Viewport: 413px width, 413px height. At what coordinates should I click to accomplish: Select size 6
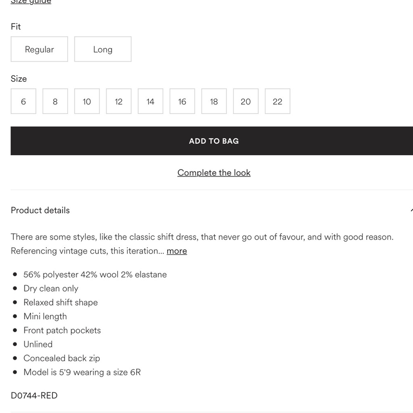[x=23, y=102]
